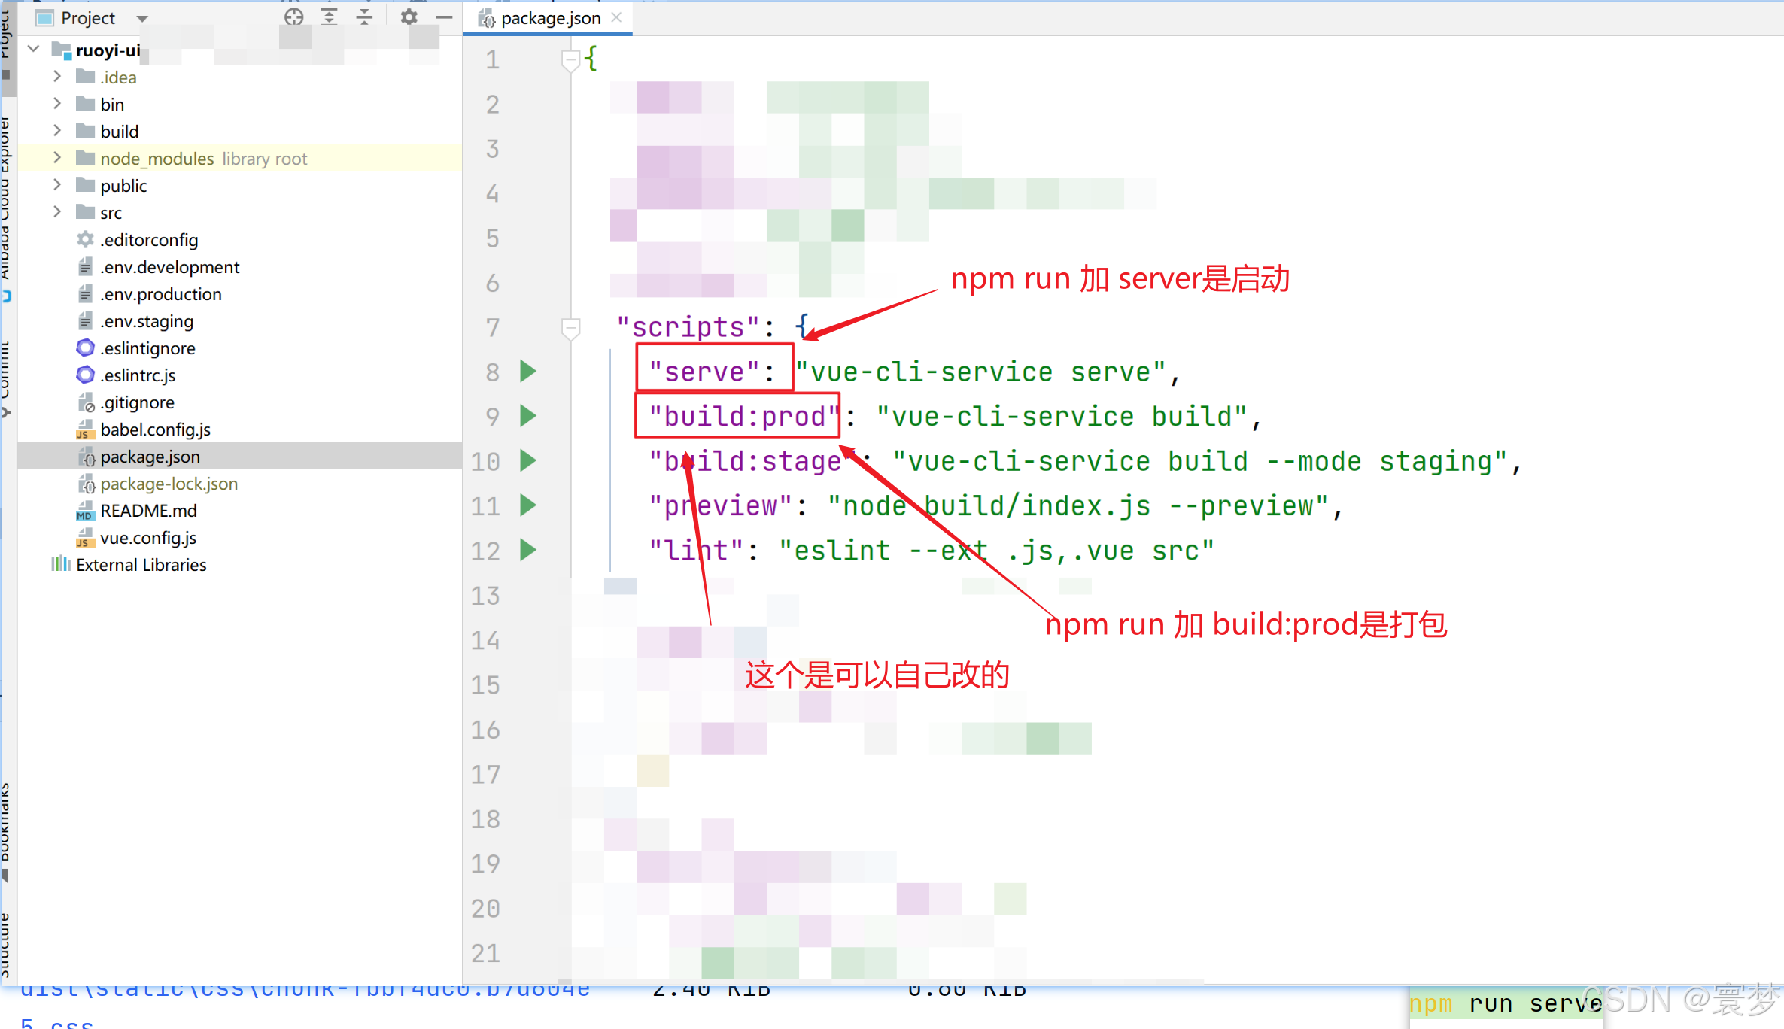Click the Expand All icon in Project toolbar
Screen dimensions: 1784x1029
329,17
